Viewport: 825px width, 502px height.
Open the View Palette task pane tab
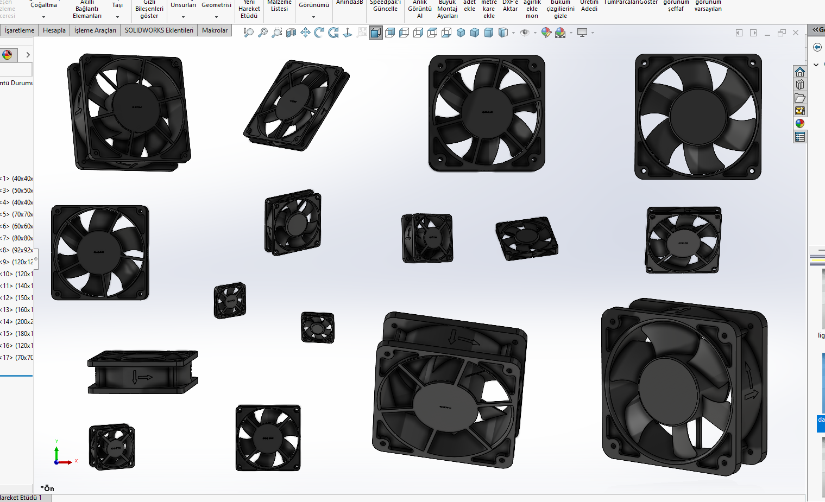pyautogui.click(x=800, y=111)
